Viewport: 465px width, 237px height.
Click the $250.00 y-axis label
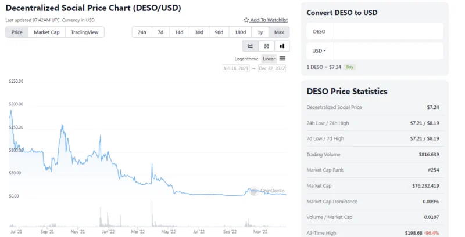pyautogui.click(x=16, y=81)
